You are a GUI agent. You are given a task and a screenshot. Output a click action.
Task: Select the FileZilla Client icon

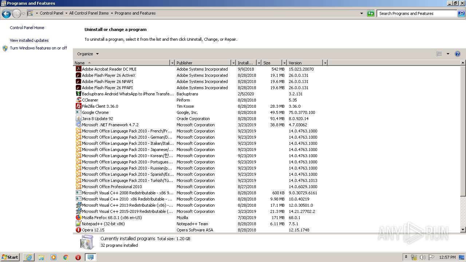(78, 106)
